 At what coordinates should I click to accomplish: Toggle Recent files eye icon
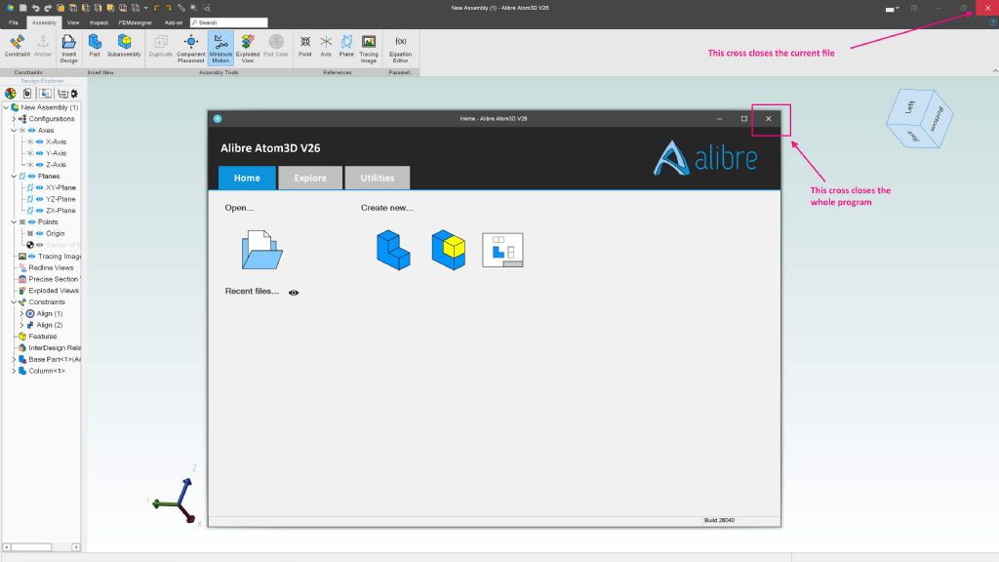click(x=294, y=293)
